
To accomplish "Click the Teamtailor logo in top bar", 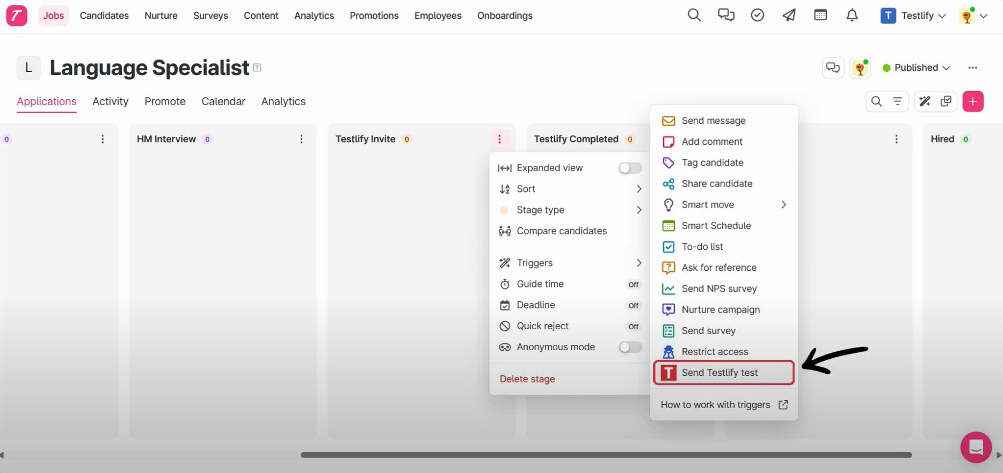I will tap(17, 16).
